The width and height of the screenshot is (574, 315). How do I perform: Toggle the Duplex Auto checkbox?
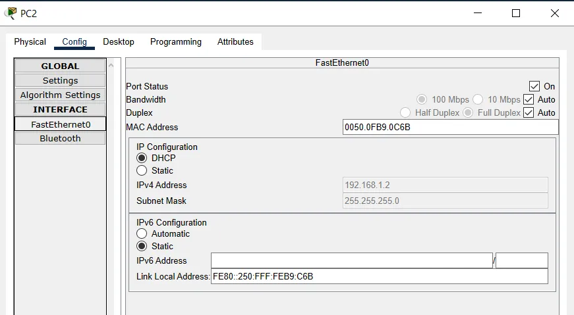click(529, 112)
